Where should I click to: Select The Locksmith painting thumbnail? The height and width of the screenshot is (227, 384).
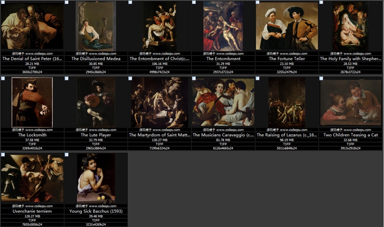click(32, 102)
